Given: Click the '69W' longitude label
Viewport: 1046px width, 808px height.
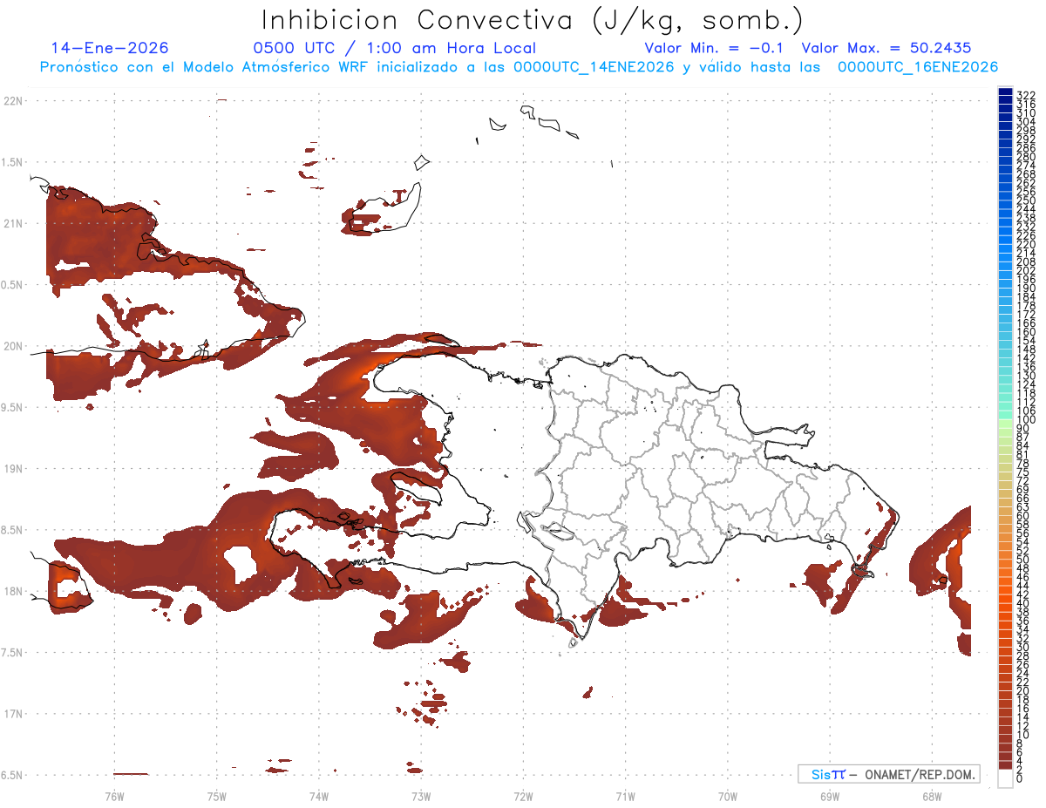Looking at the screenshot, I should [830, 796].
